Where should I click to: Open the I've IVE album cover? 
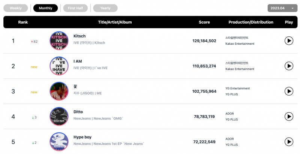click(59, 66)
